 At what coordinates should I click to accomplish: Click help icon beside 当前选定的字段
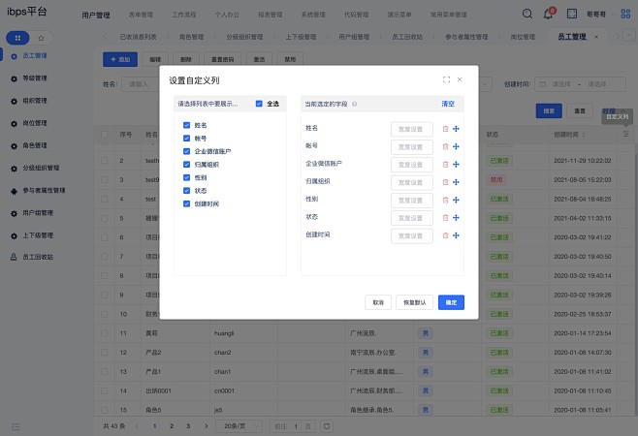tap(355, 104)
